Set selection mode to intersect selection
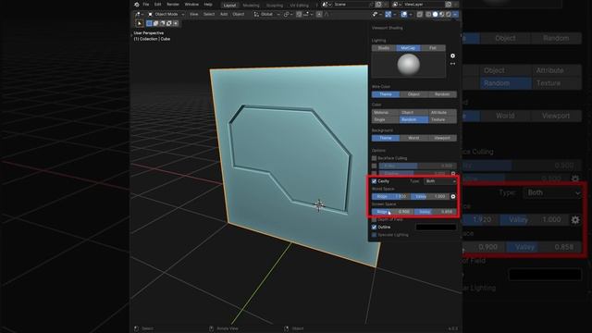The image size is (592, 333). (x=176, y=23)
